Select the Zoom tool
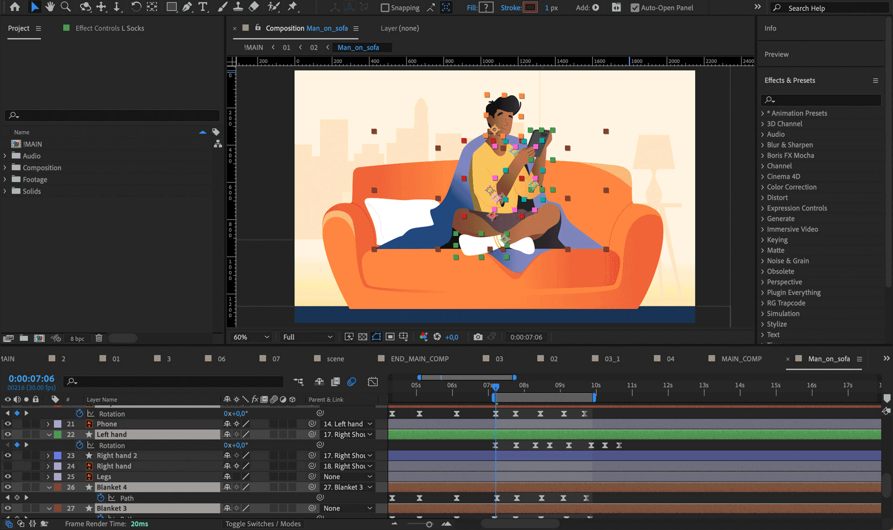This screenshot has height=530, width=893. (x=66, y=7)
